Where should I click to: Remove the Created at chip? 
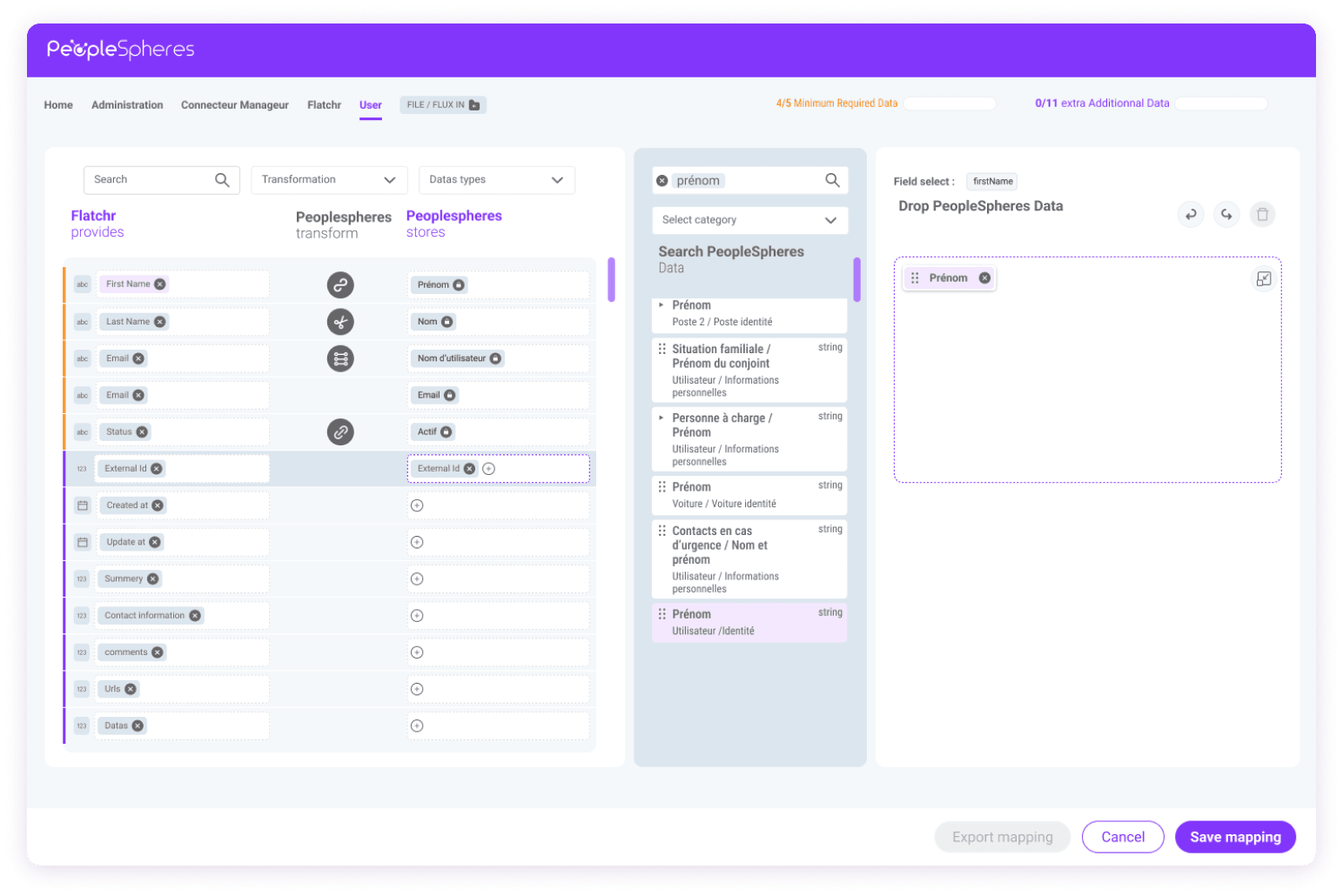click(158, 505)
